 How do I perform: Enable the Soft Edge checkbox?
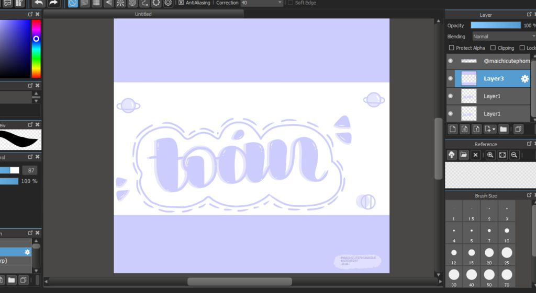click(x=291, y=3)
